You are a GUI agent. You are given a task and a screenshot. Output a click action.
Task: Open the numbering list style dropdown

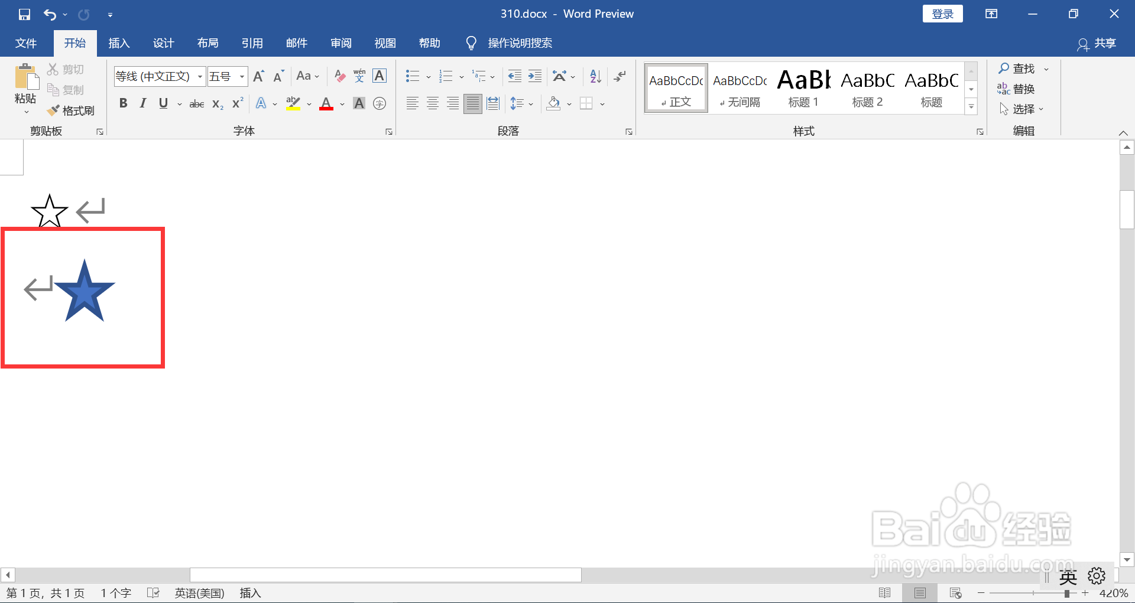462,77
